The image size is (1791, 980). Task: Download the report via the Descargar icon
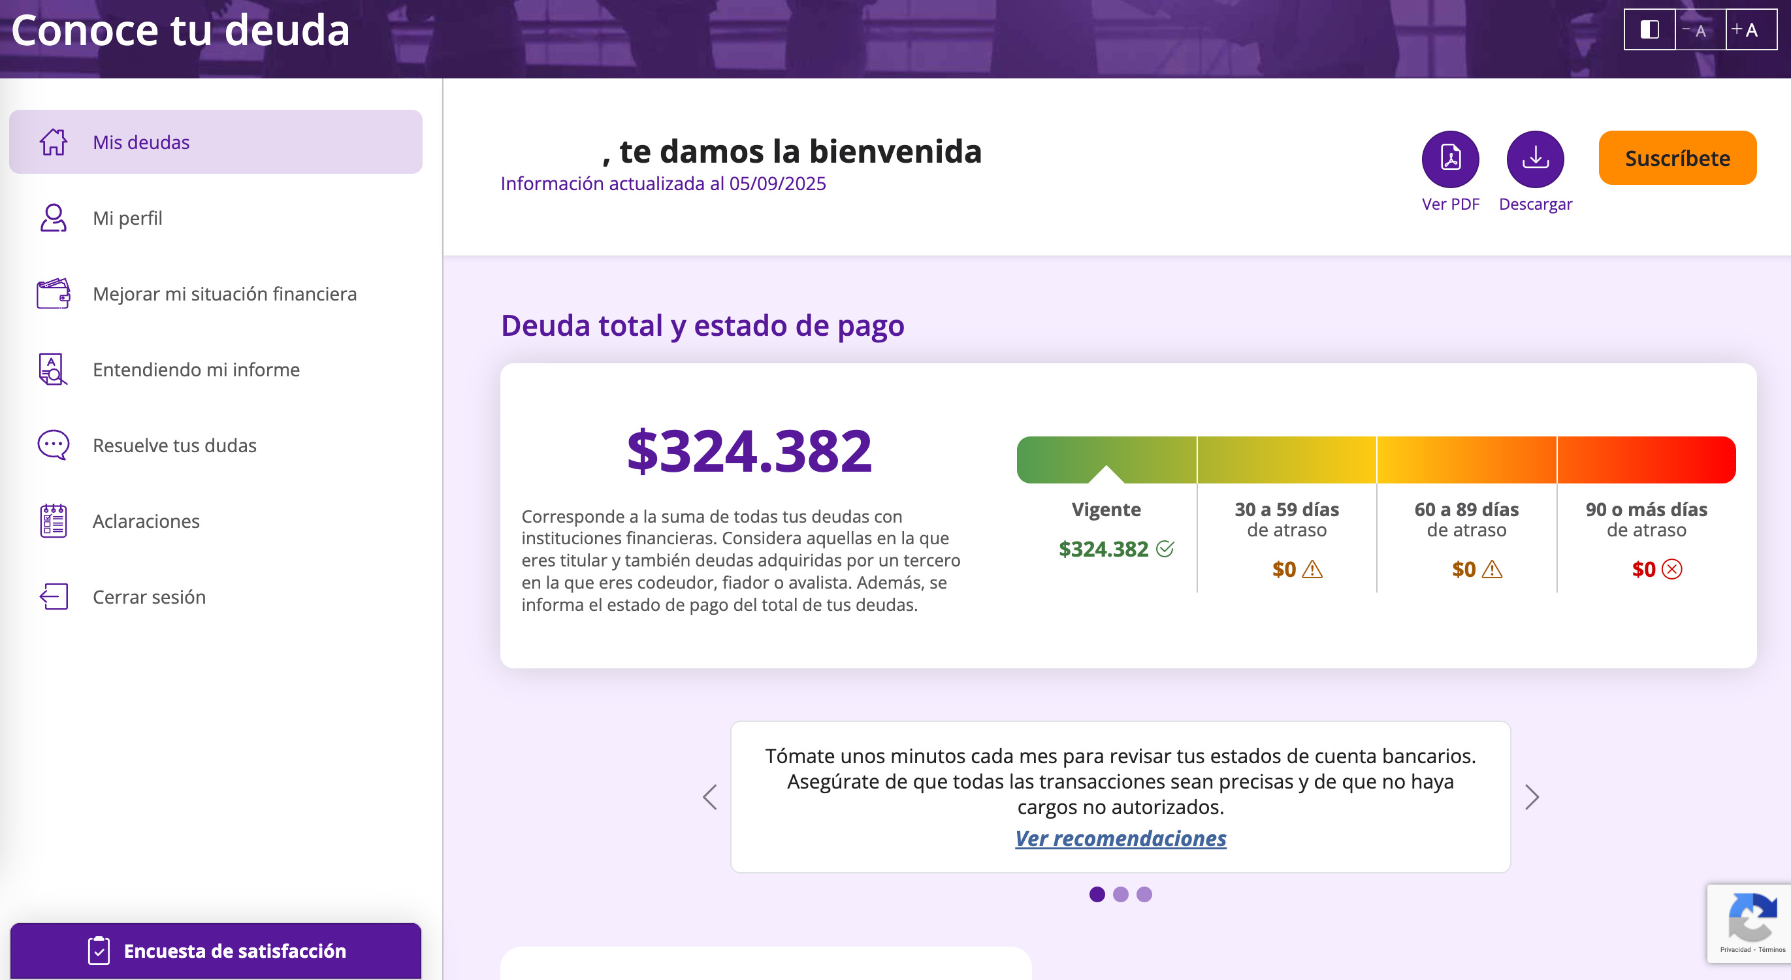coord(1535,159)
